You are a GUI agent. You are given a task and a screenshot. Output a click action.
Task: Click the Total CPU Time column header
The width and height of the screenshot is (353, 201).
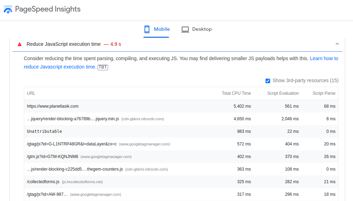(236, 93)
